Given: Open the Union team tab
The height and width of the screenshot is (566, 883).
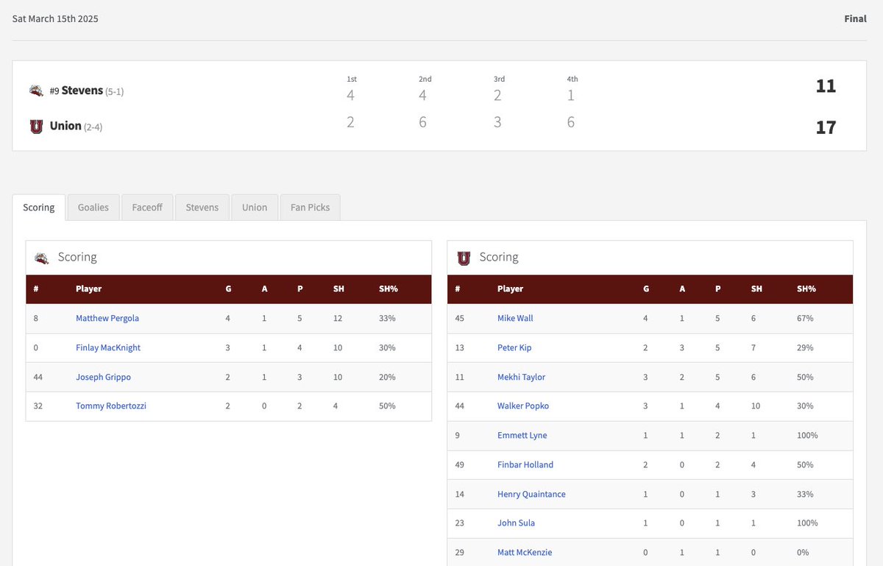Looking at the screenshot, I should tap(255, 208).
